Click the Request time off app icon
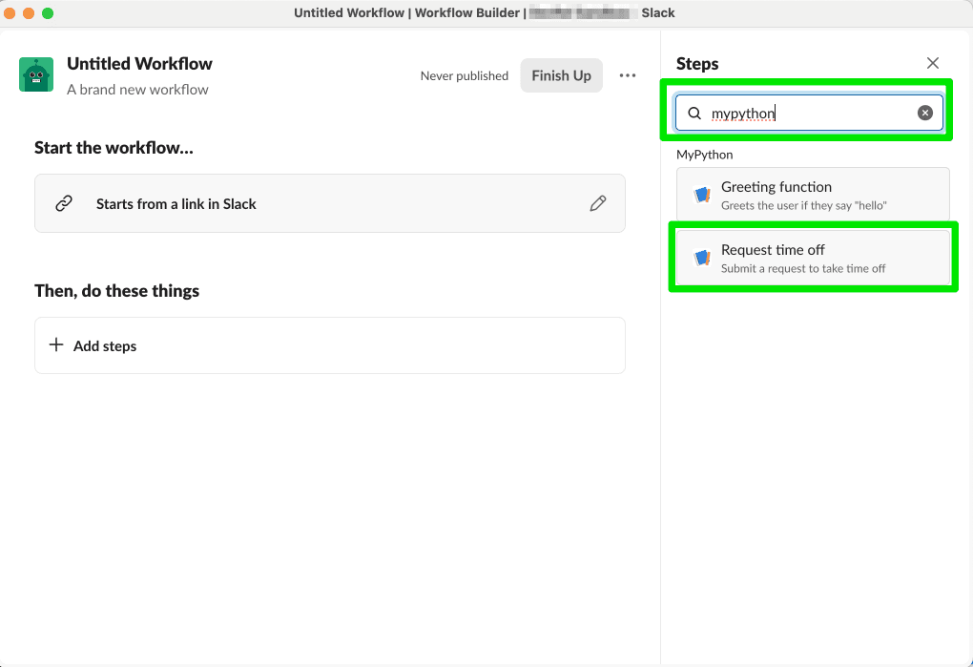The image size is (973, 667). click(702, 258)
